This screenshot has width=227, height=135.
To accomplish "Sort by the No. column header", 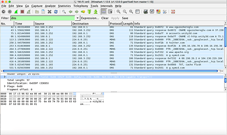I will 7,24.
